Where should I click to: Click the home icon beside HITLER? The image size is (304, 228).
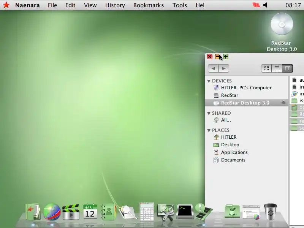[216, 137]
